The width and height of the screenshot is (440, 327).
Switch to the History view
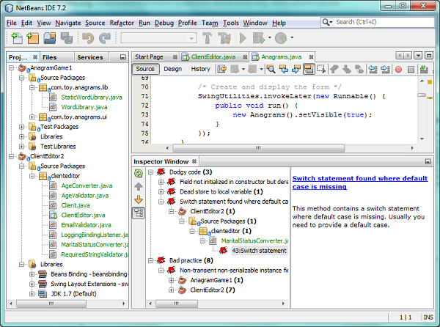point(201,69)
